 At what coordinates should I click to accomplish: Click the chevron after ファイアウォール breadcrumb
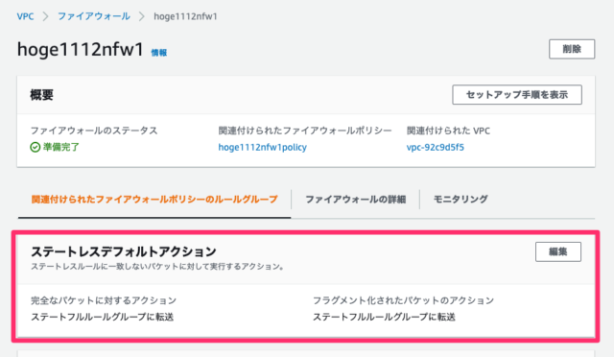tap(142, 16)
